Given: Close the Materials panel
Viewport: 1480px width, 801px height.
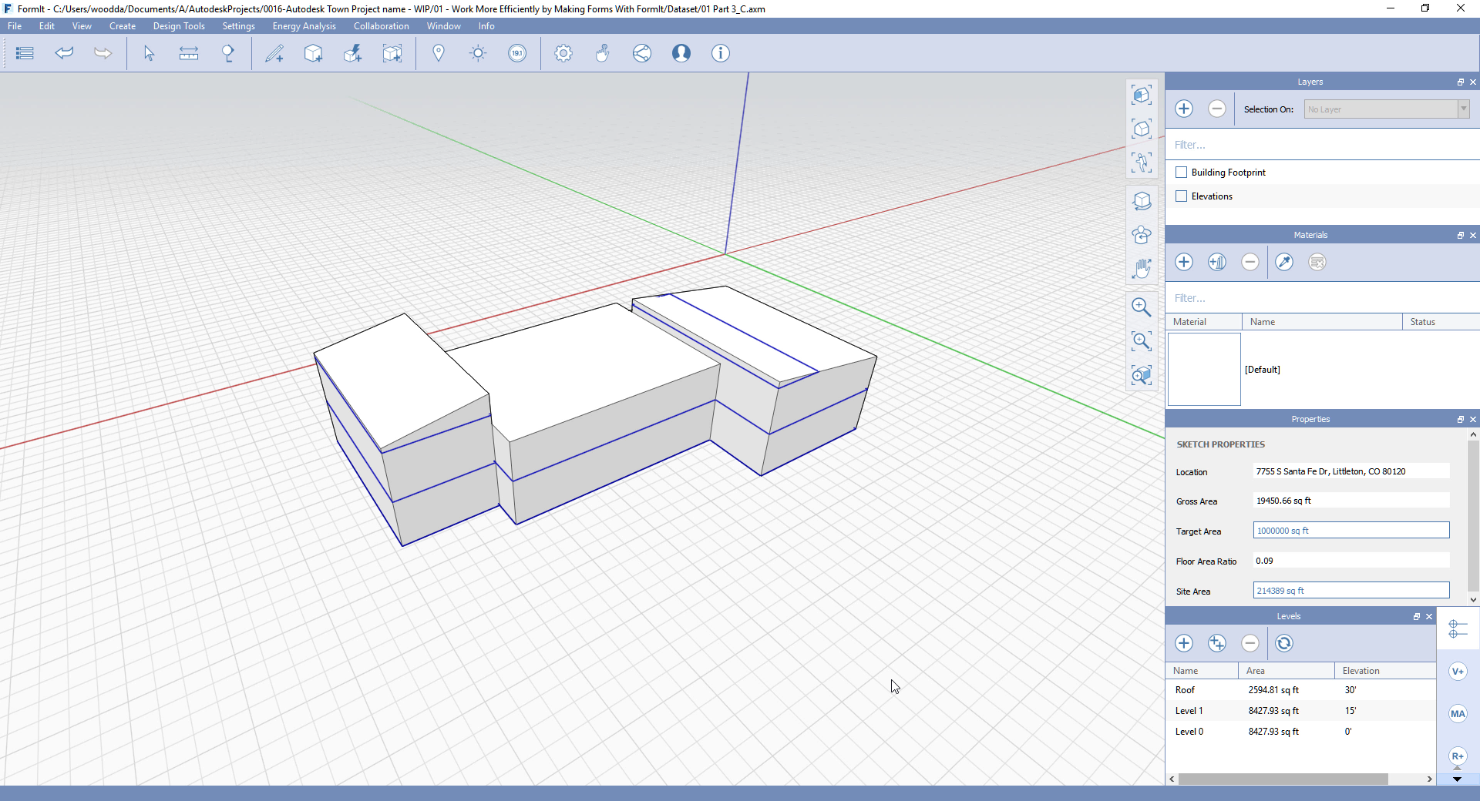Looking at the screenshot, I should pyautogui.click(x=1472, y=235).
